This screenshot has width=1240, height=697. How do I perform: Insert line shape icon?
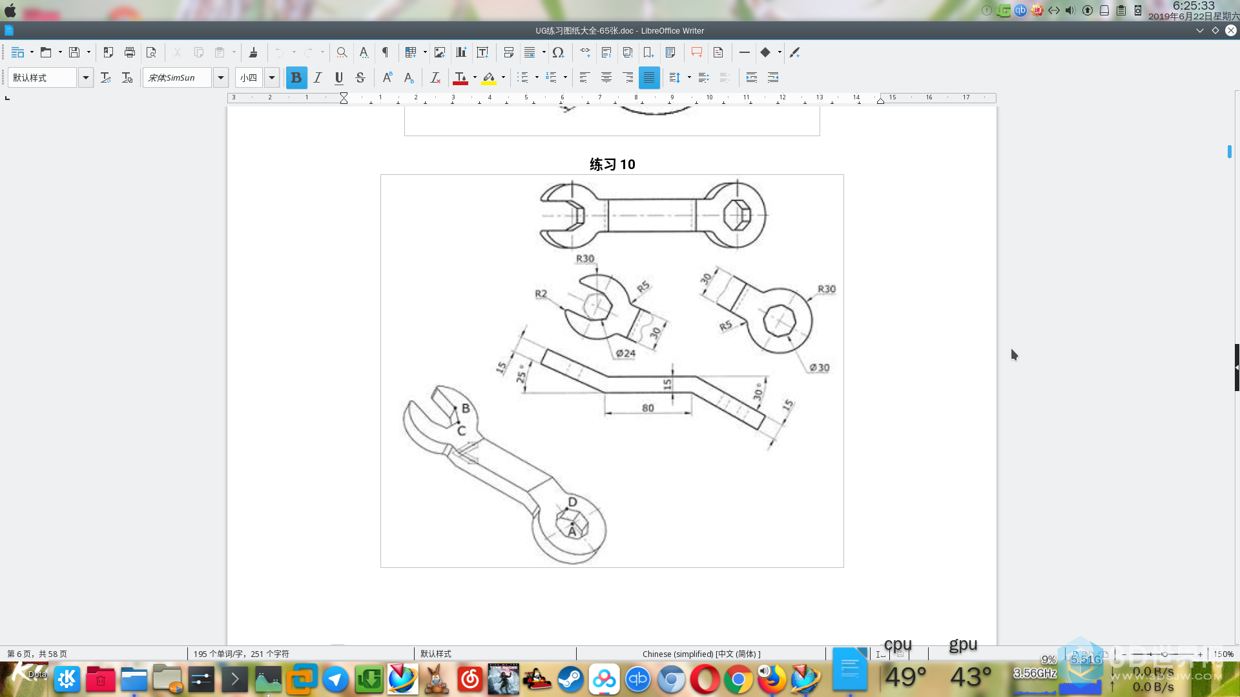tap(744, 52)
